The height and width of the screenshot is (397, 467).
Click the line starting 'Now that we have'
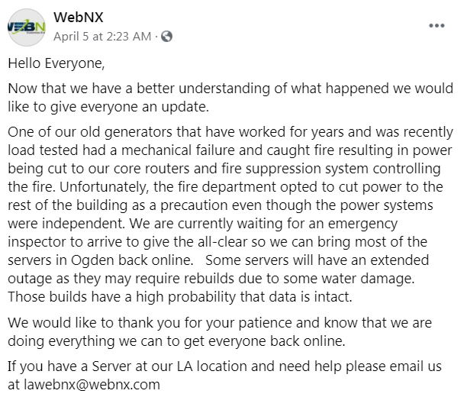pyautogui.click(x=230, y=89)
